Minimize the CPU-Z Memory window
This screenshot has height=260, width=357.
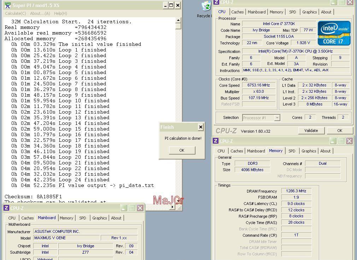pyautogui.click(x=333, y=141)
